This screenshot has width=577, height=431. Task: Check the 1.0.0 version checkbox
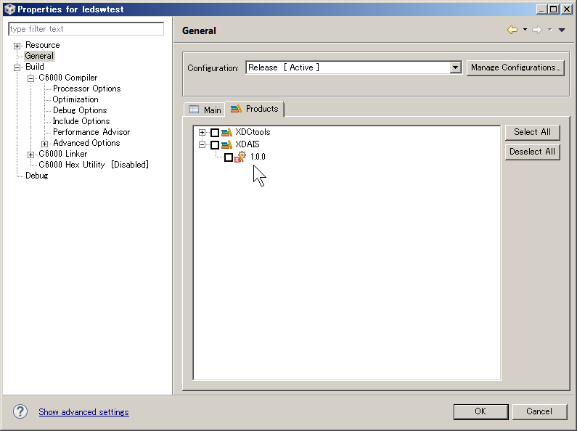[x=229, y=157]
